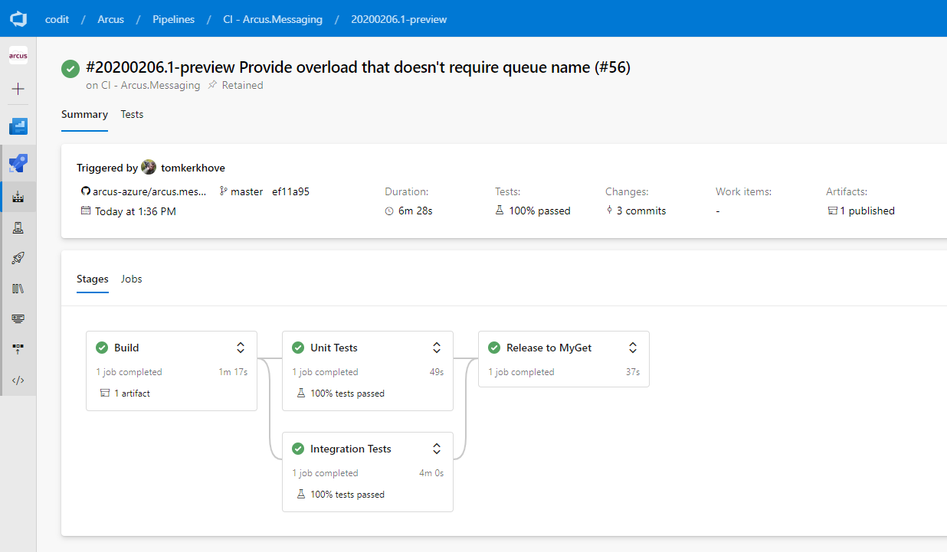Open the 3 commits link

pos(641,211)
